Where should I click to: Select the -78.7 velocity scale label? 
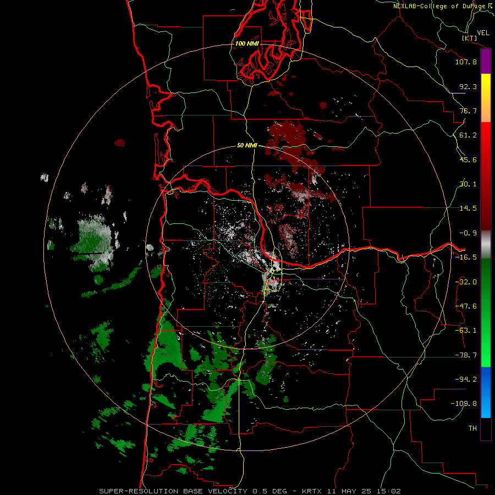(x=466, y=355)
